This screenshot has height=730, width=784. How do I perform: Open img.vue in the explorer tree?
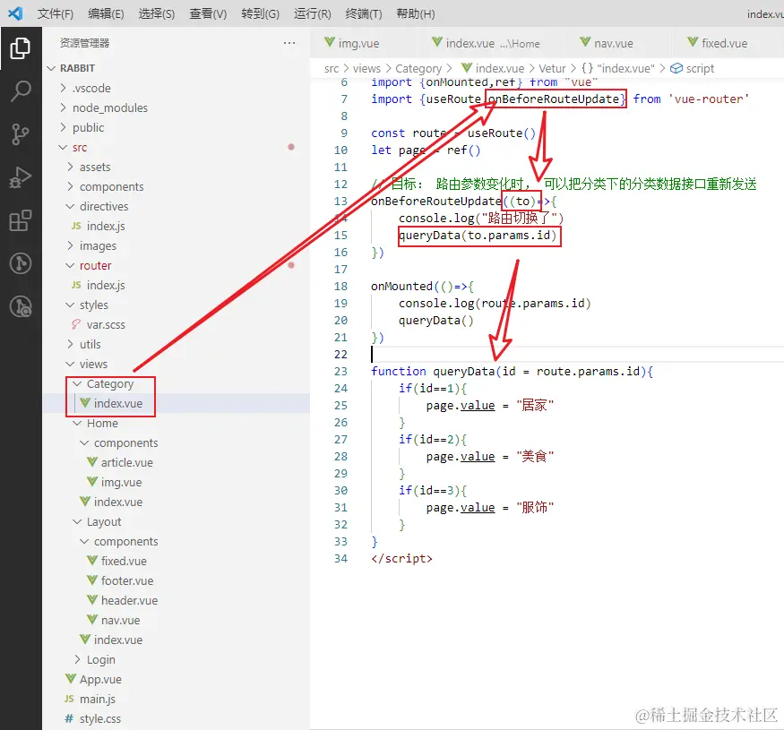(121, 483)
